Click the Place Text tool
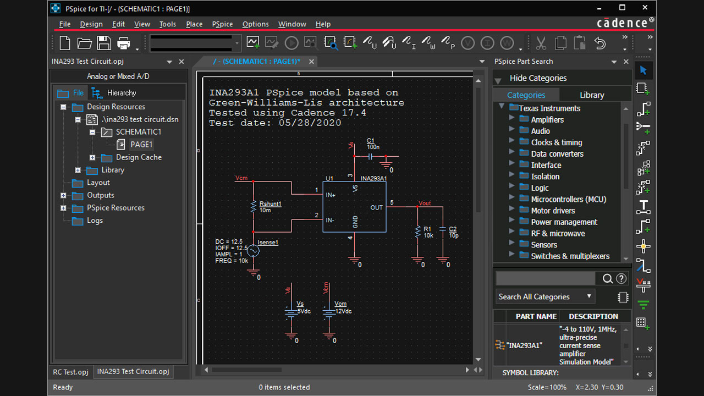The image size is (704, 396). click(643, 207)
